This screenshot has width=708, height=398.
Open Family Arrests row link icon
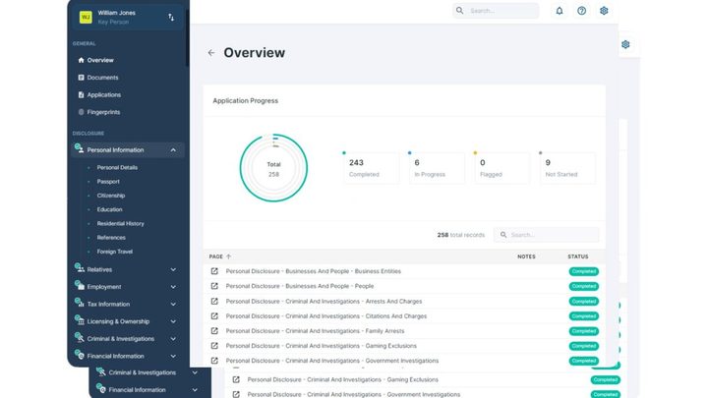click(x=214, y=331)
